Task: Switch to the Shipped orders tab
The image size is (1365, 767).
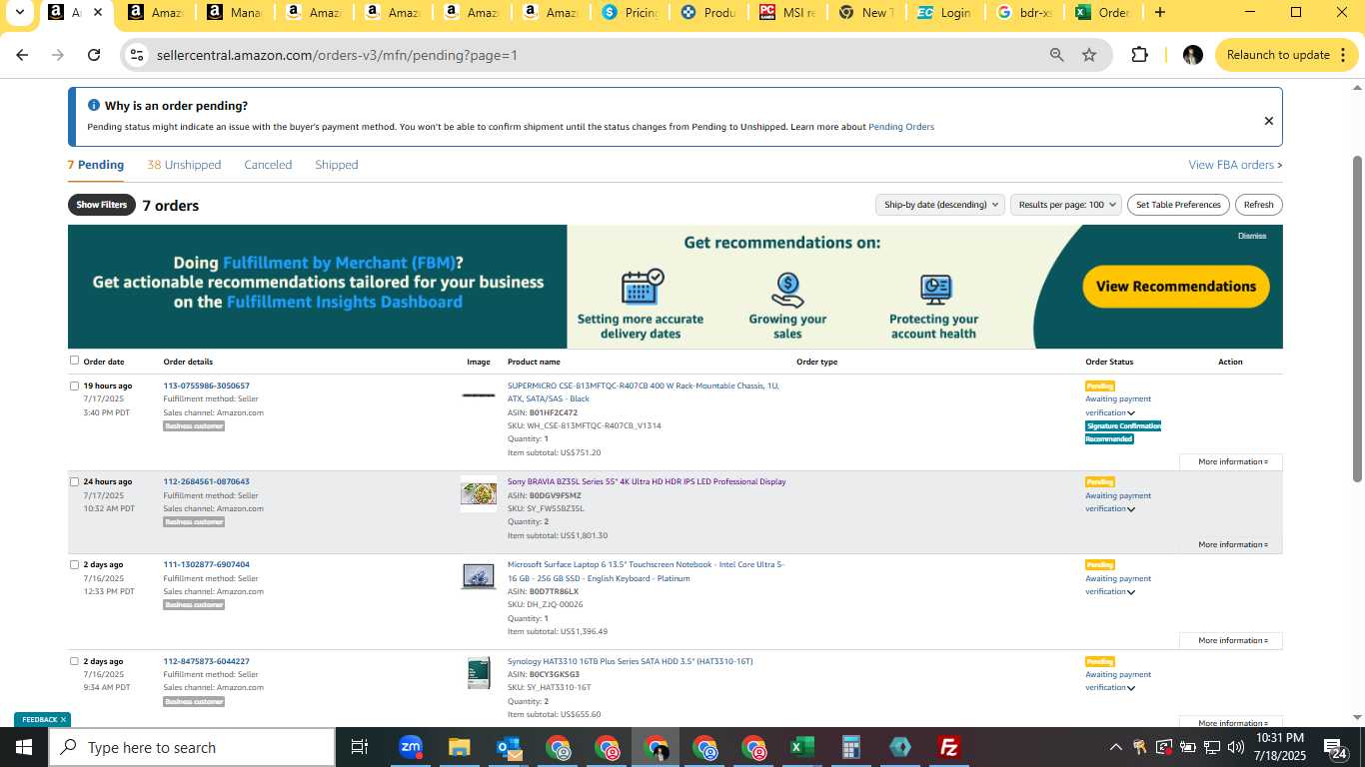Action: (x=337, y=165)
